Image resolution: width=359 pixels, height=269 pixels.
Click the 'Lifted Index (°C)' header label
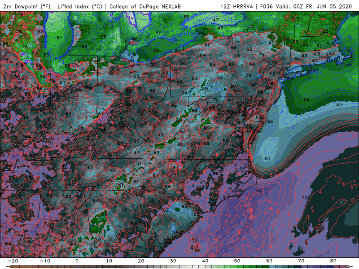click(x=80, y=6)
